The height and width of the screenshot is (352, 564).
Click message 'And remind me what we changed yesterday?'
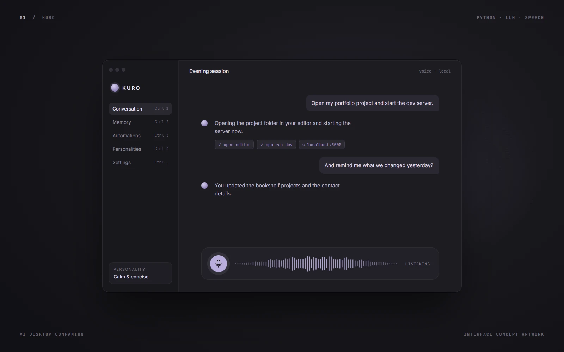click(x=379, y=165)
